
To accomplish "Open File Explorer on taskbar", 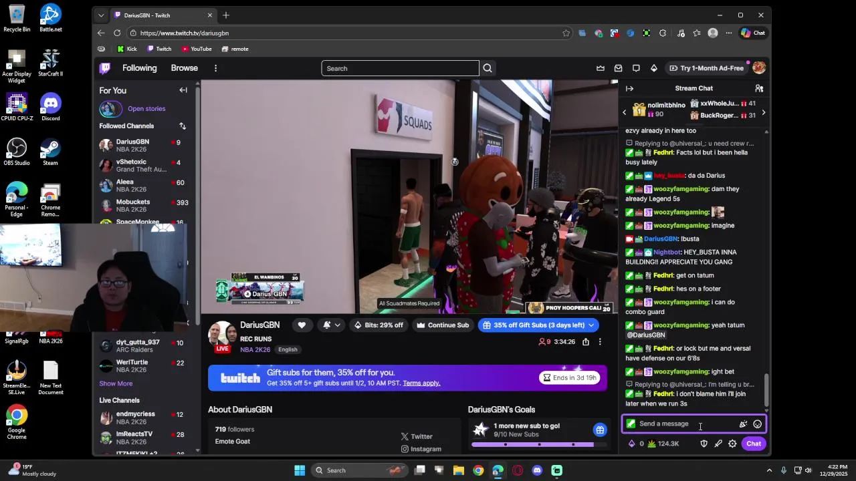I will coord(459,470).
